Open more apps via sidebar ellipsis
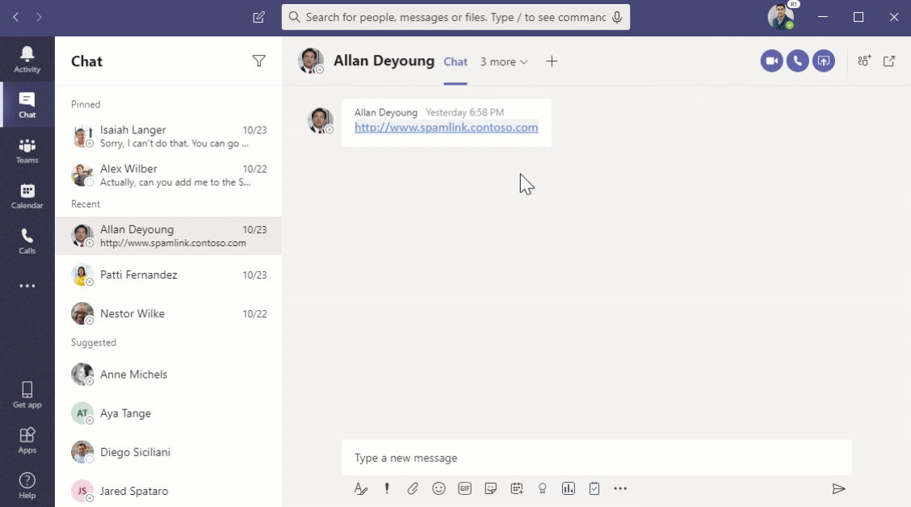911x507 pixels. [27, 285]
